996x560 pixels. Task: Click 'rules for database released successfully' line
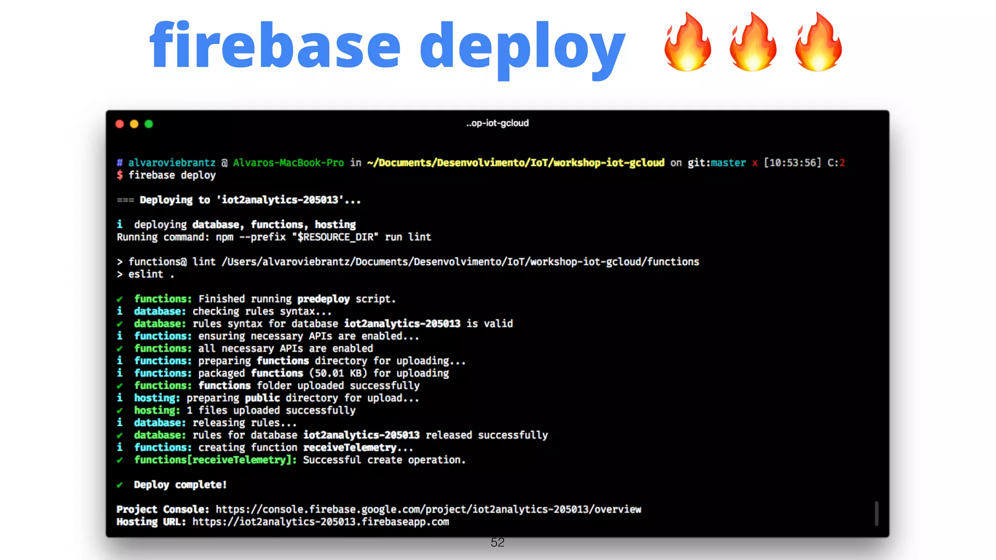332,435
